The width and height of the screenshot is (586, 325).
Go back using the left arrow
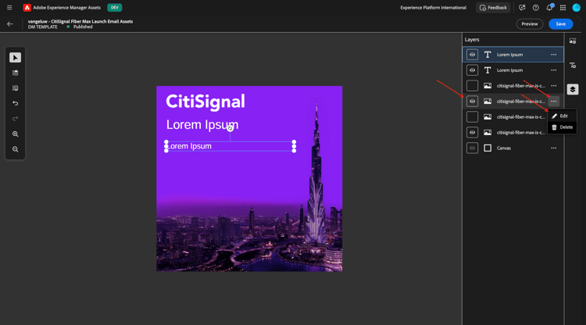pos(10,24)
